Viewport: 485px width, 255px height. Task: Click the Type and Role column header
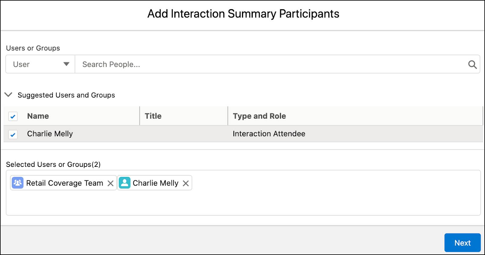(x=259, y=116)
